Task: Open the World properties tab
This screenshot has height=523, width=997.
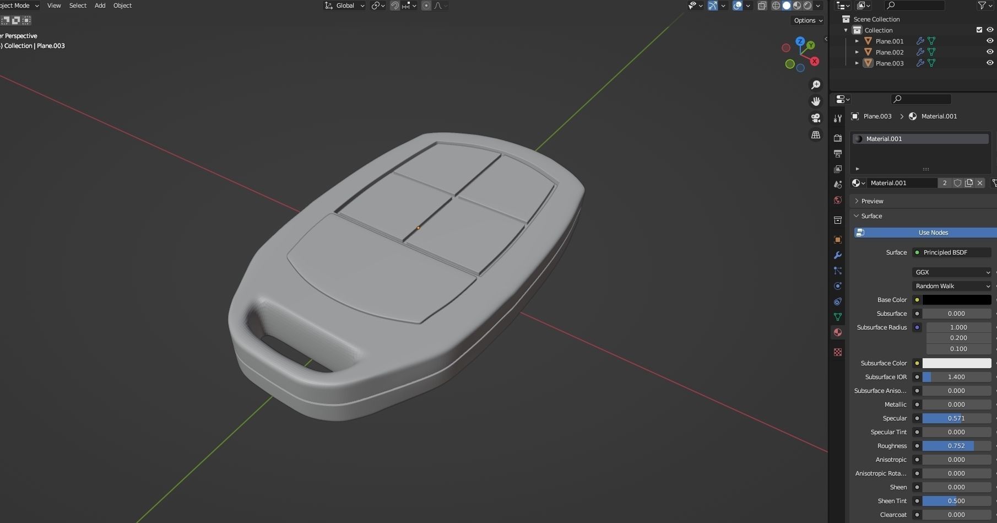Action: [x=838, y=200]
